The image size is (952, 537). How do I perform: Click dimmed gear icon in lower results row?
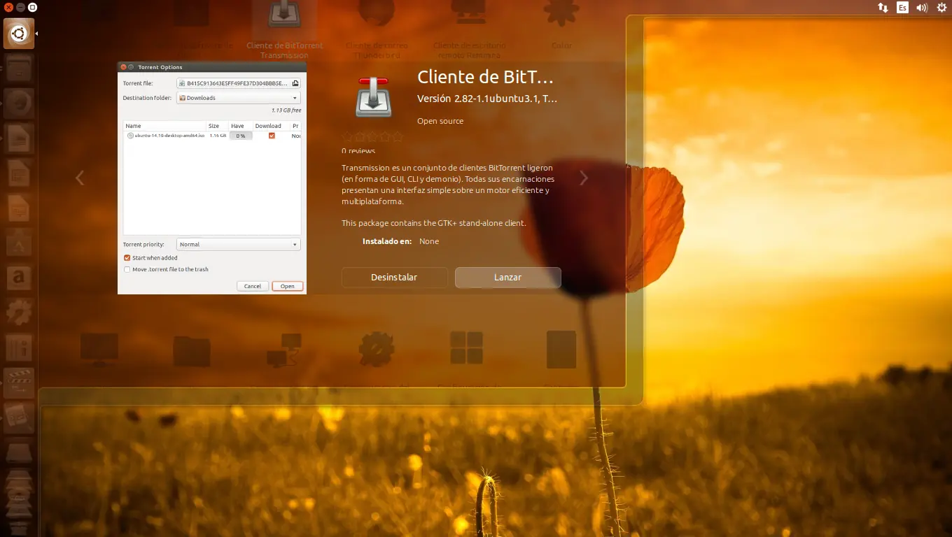[x=377, y=349]
